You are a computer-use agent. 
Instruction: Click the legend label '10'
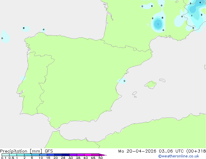point(41,158)
